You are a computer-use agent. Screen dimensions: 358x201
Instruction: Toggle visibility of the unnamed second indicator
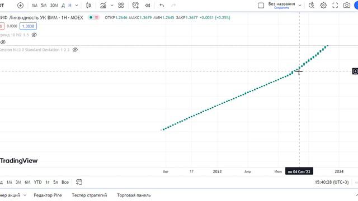[3, 42]
